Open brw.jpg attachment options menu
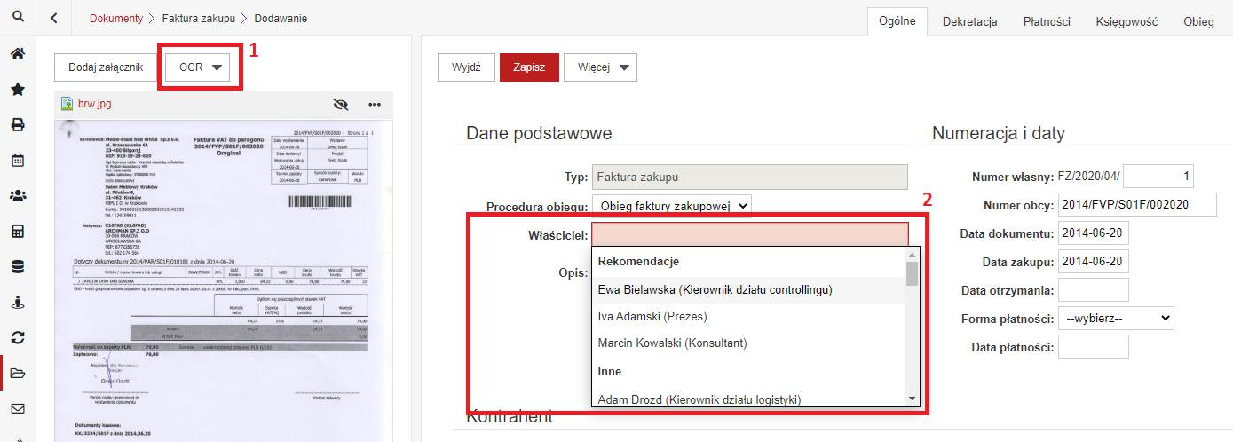This screenshot has width=1233, height=442. (374, 104)
